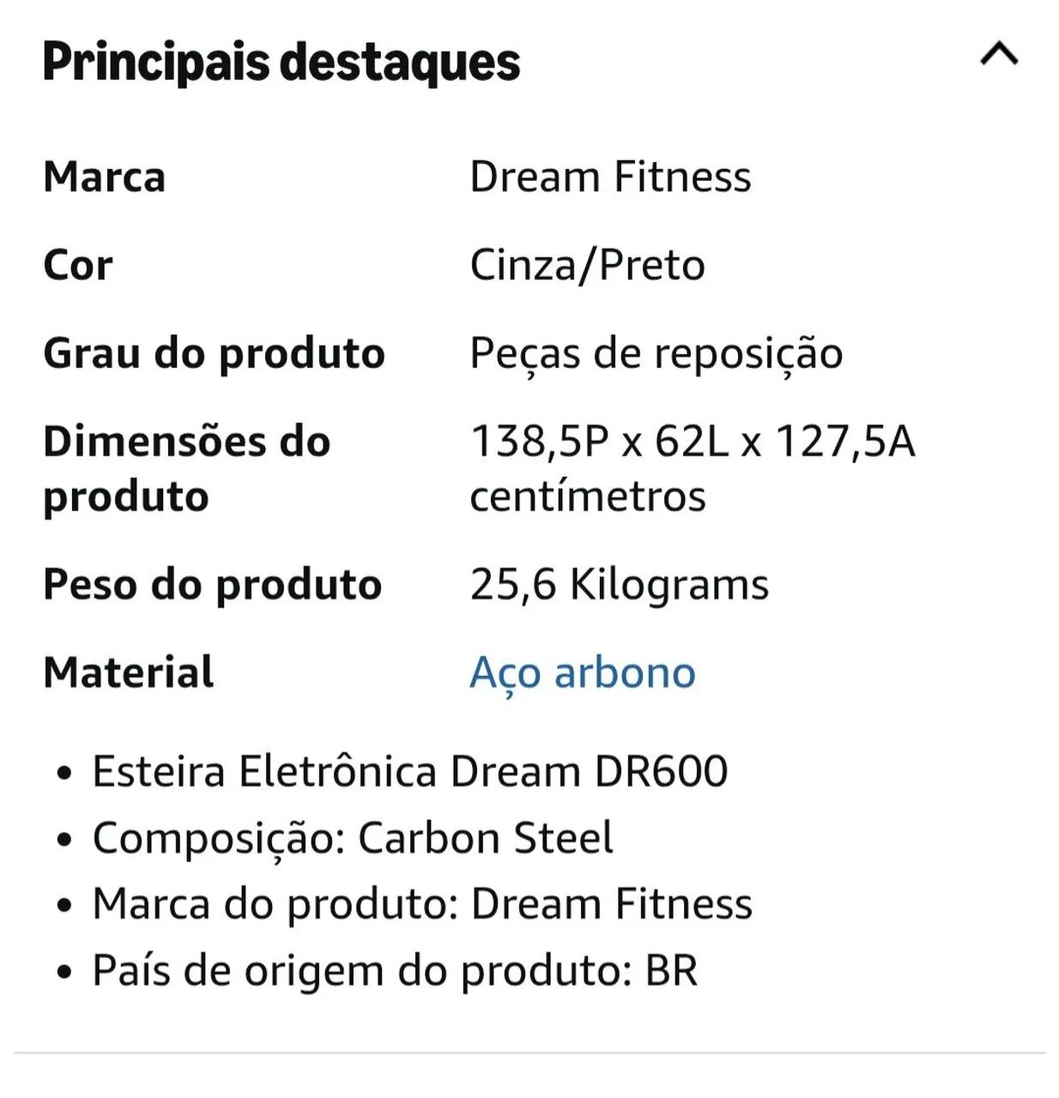Tap the Peso do produto label

point(213,585)
